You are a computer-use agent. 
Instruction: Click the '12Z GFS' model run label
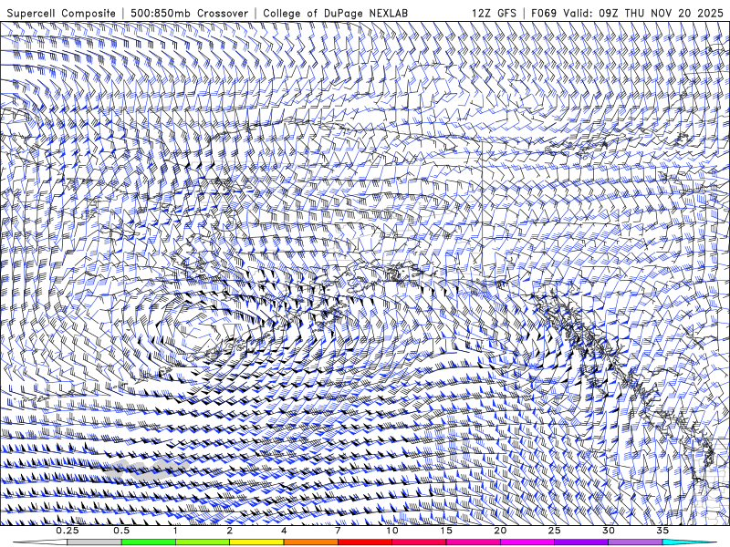pos(494,14)
